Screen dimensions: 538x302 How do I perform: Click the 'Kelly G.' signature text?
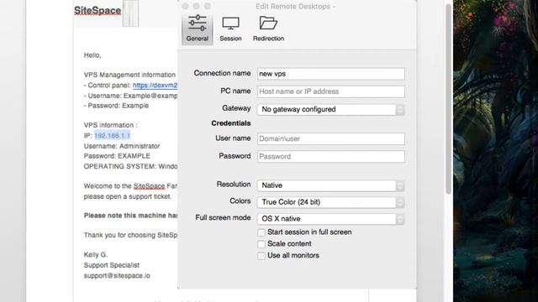(x=96, y=255)
